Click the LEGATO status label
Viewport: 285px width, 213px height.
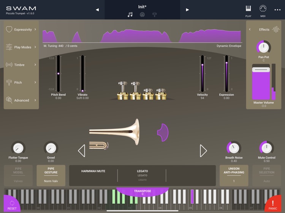pos(142,171)
